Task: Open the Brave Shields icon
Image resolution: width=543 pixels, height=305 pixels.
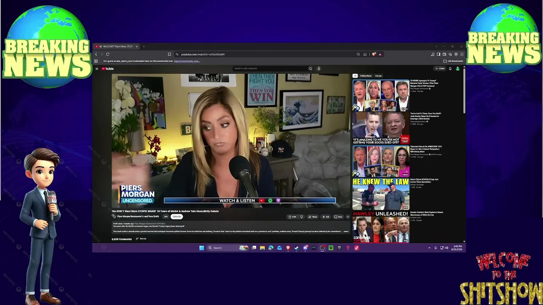Action: tap(374, 54)
